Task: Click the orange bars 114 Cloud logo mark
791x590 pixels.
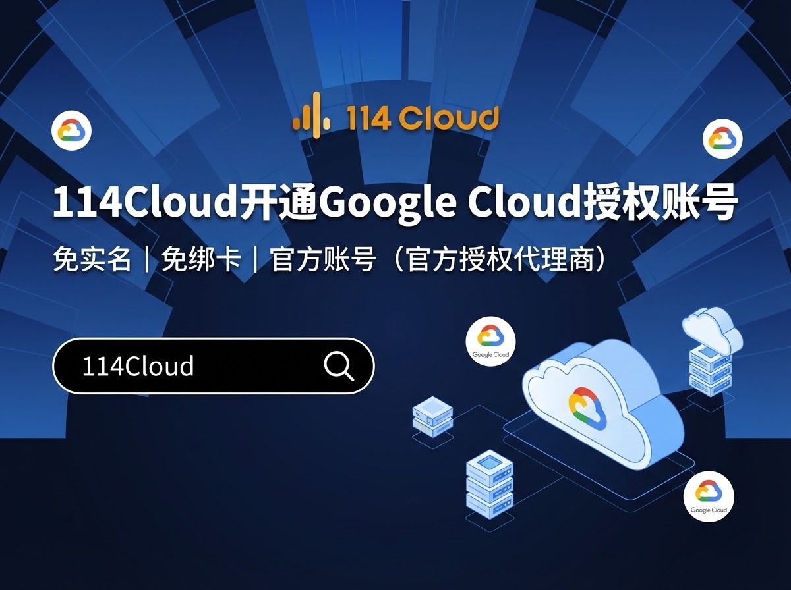Action: [311, 117]
